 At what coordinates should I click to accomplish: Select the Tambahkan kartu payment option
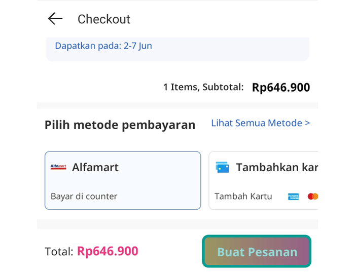[x=263, y=180]
